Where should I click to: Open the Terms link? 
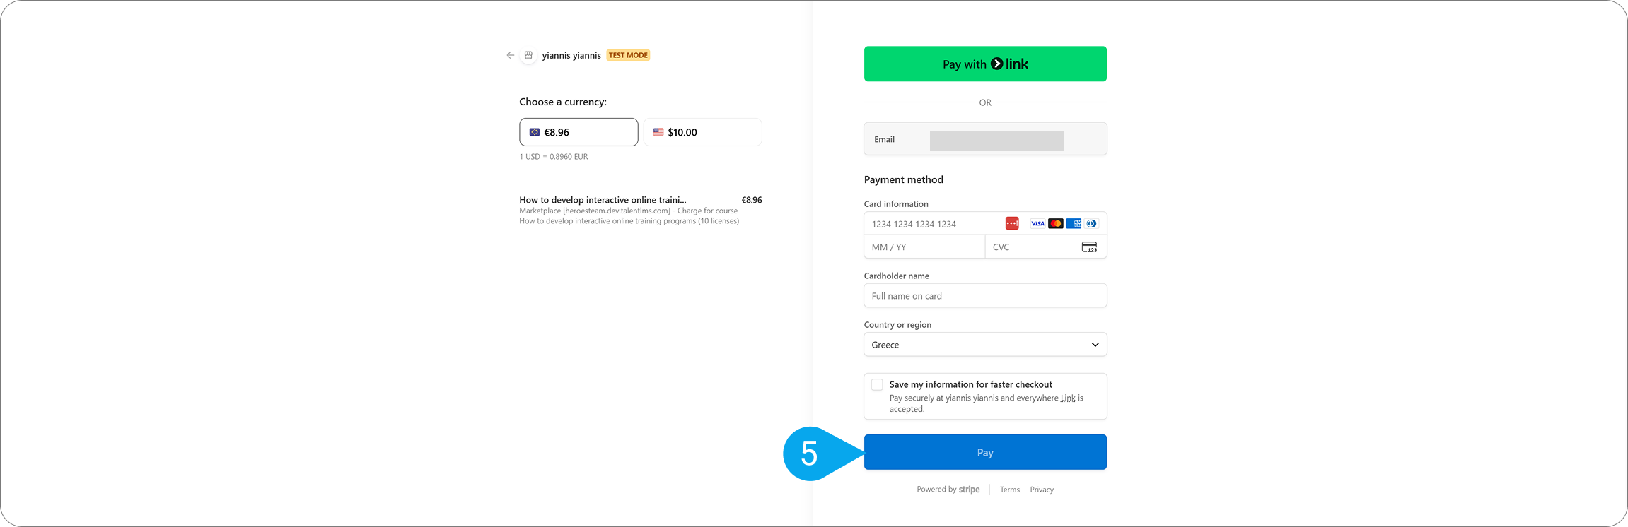[x=1009, y=489]
